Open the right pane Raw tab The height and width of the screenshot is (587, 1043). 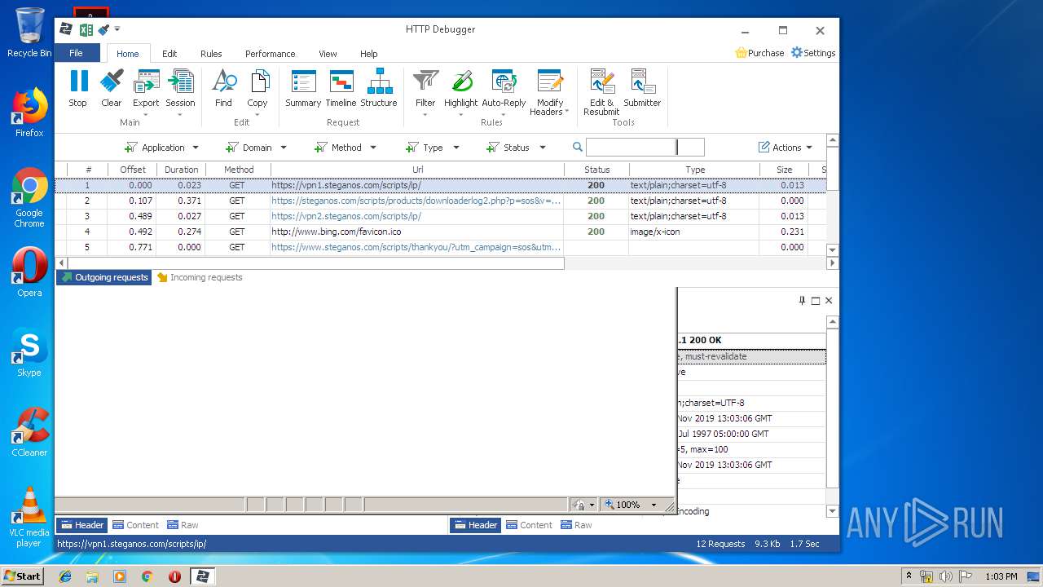(576, 525)
